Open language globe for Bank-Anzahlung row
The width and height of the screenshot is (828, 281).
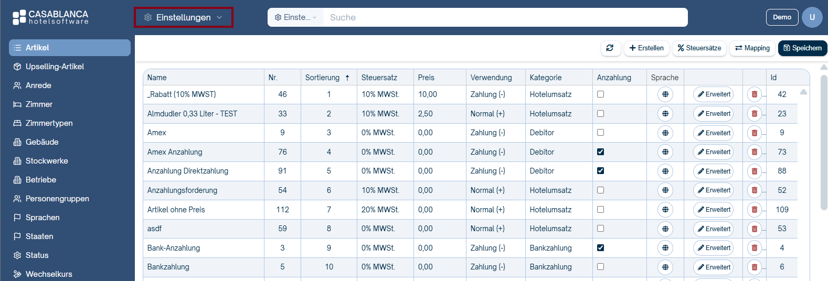[665, 248]
